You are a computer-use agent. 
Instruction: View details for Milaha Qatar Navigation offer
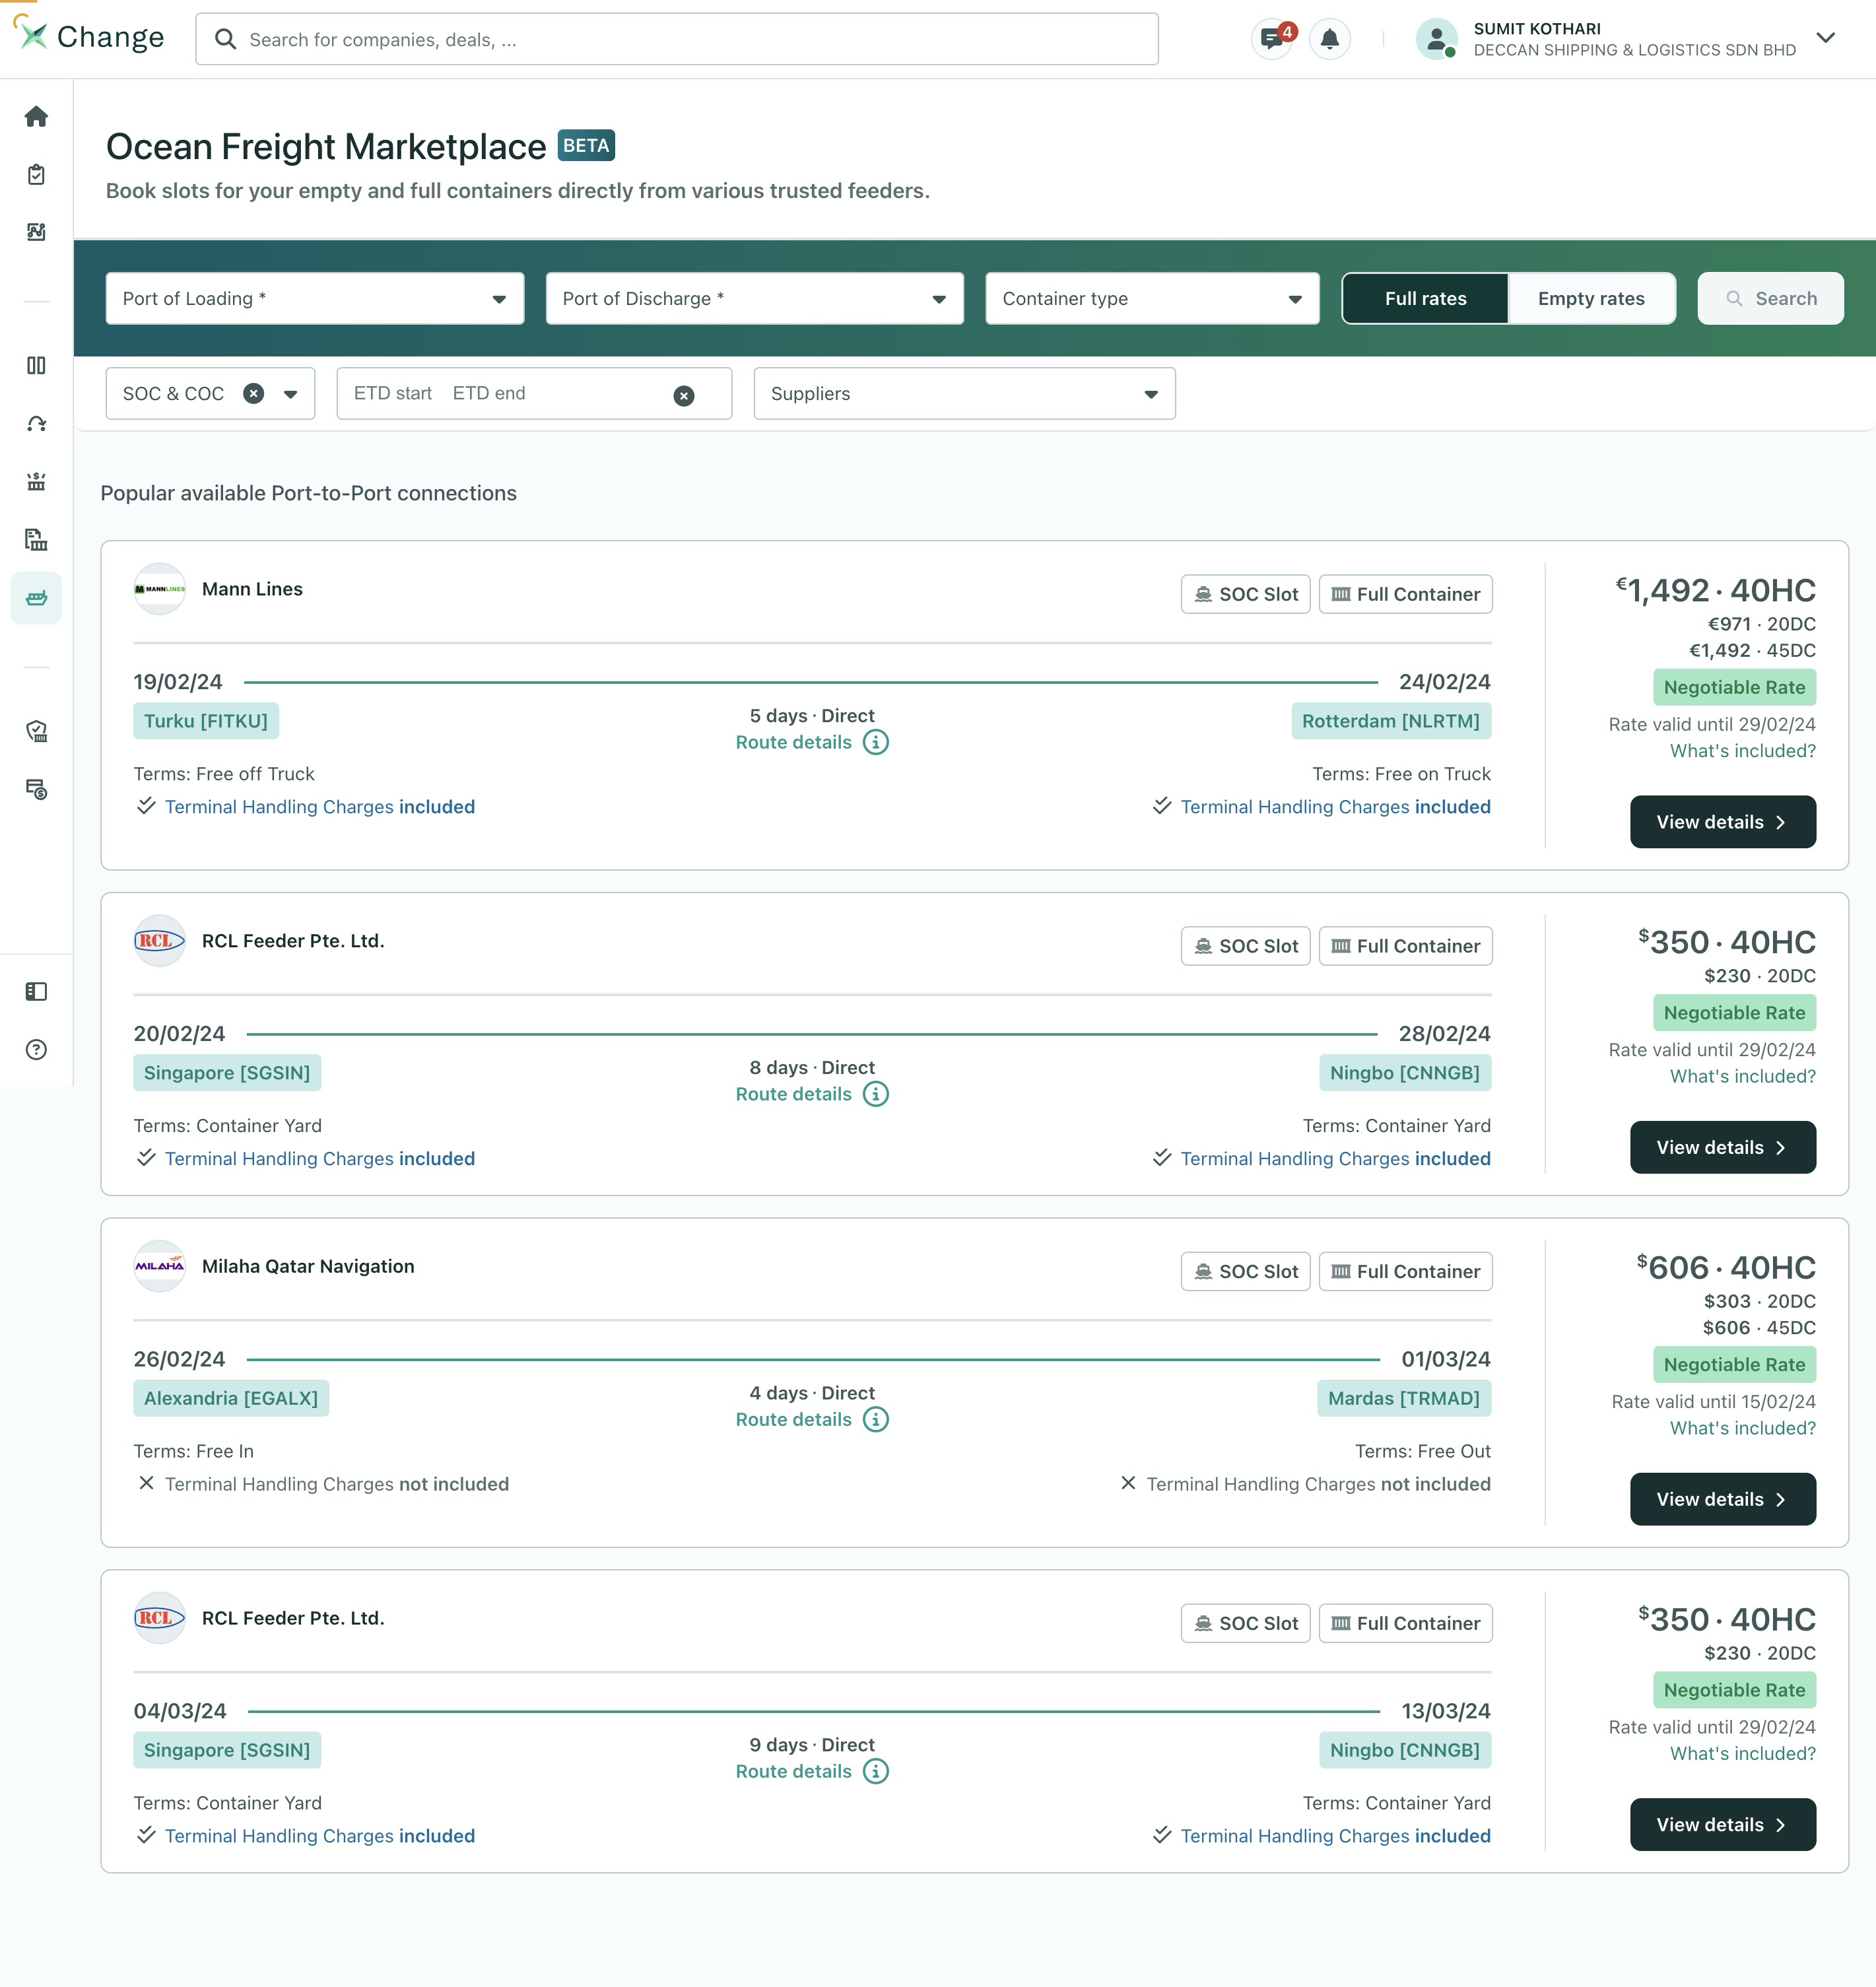click(1722, 1498)
